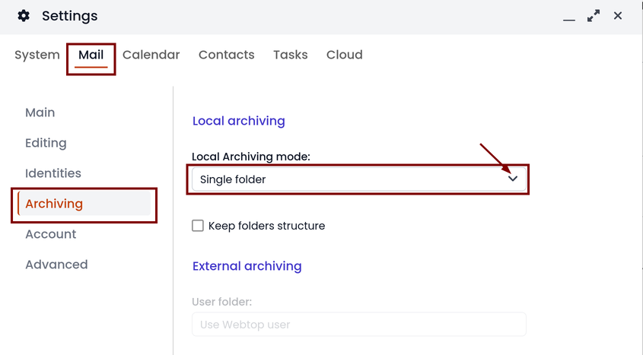Open the Identities section
The width and height of the screenshot is (643, 355).
[x=53, y=173]
